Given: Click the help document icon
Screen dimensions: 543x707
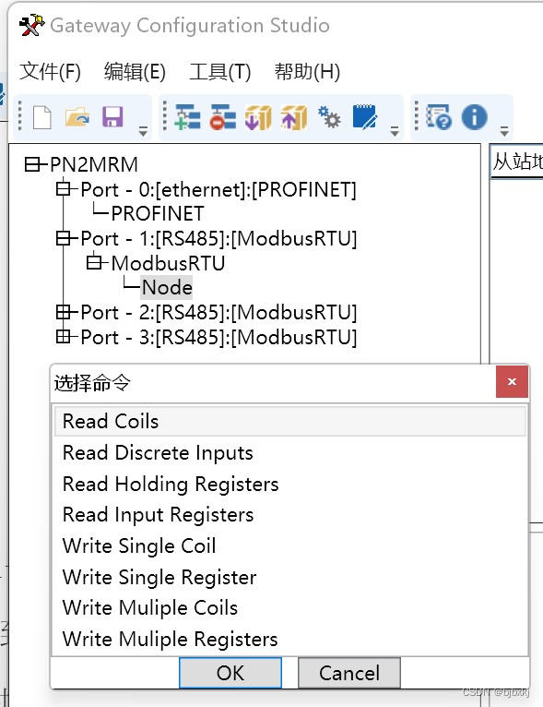Looking at the screenshot, I should pyautogui.click(x=439, y=117).
